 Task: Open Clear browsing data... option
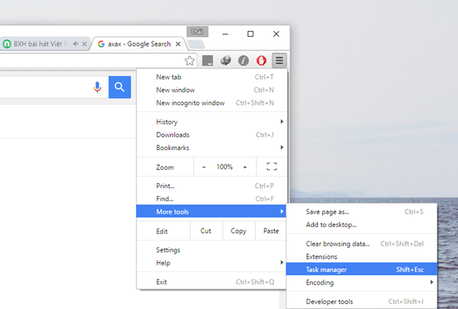362,244
